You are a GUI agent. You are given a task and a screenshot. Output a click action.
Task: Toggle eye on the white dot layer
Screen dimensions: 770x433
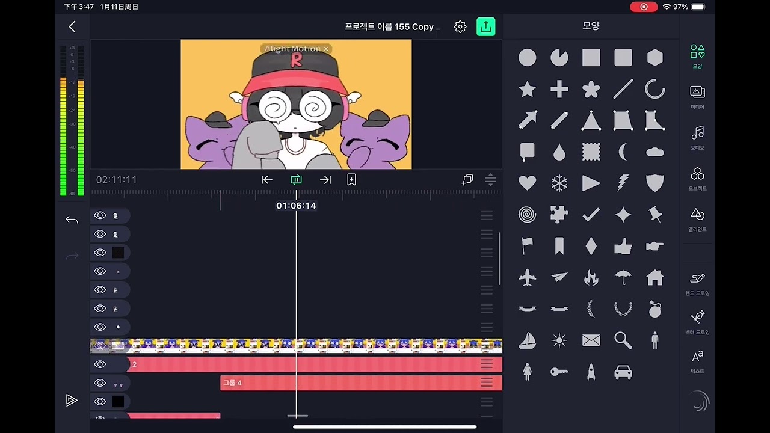tap(100, 327)
